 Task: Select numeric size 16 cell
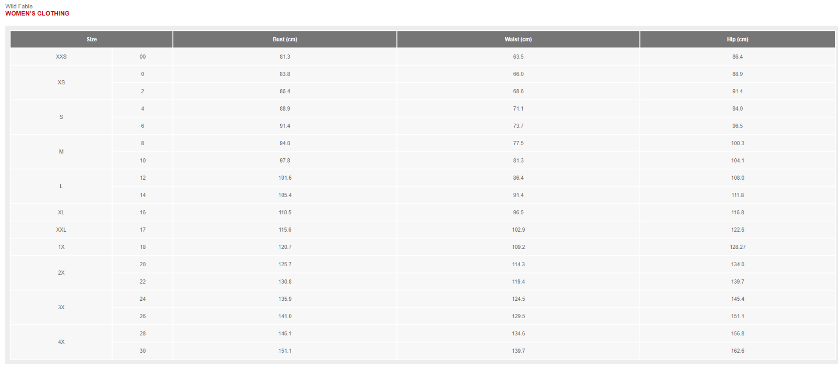pos(142,212)
